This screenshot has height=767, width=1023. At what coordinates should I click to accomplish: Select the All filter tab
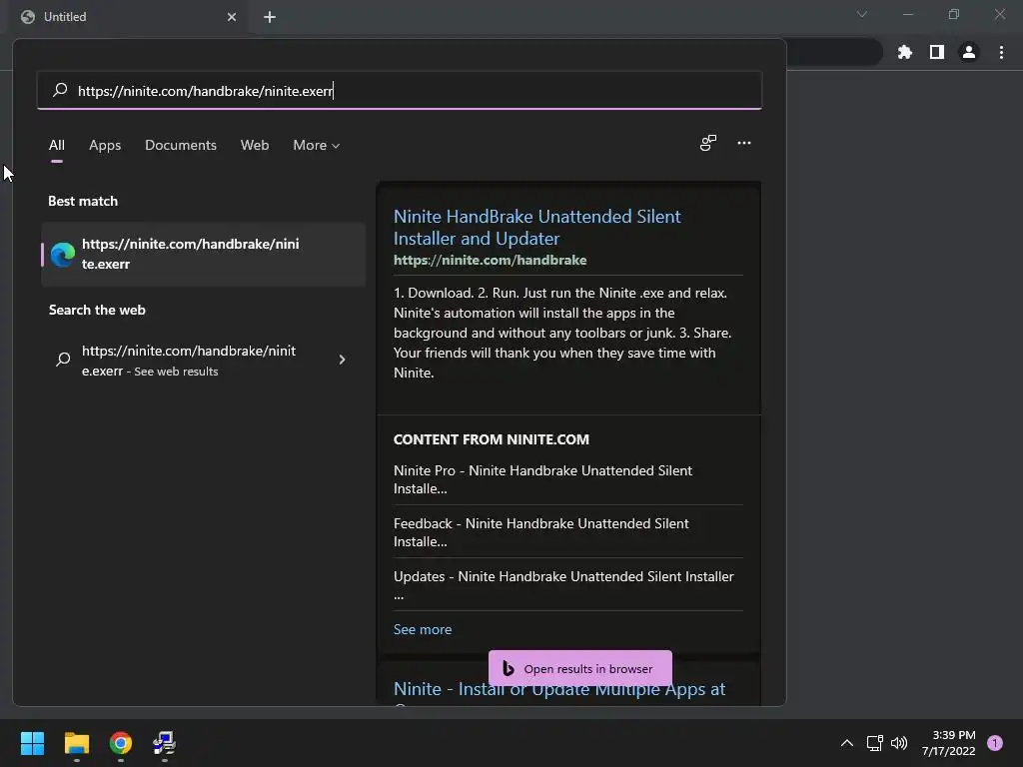pyautogui.click(x=57, y=145)
